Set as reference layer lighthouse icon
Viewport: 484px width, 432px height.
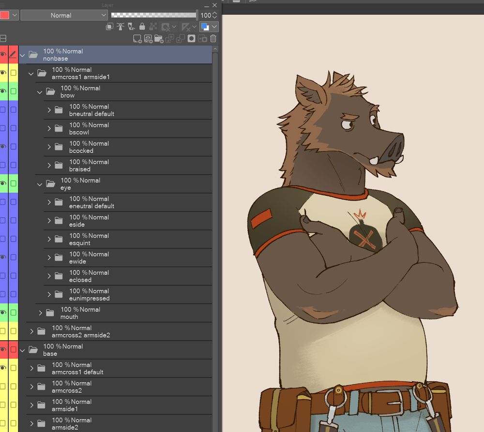point(121,27)
